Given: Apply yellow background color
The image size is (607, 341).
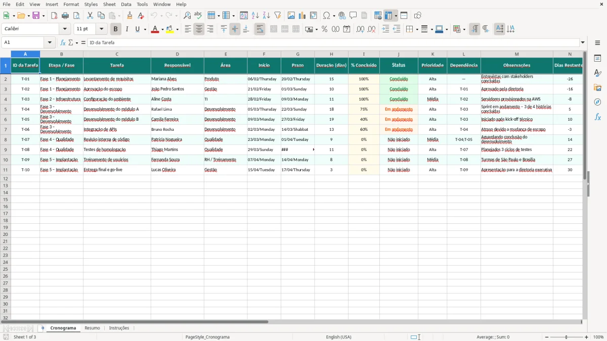Looking at the screenshot, I should click(170, 29).
